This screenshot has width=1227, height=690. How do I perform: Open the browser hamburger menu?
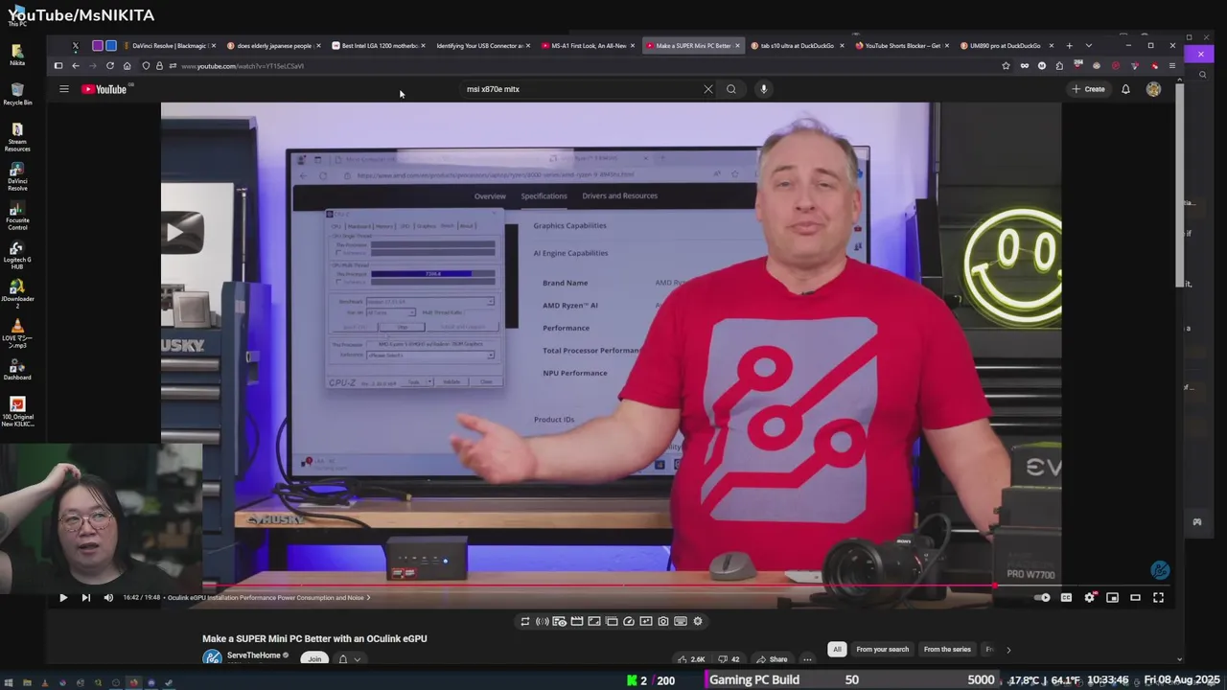[1171, 66]
